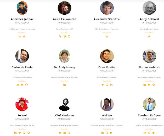164x136 pixels.
Task: Open Olof Kindgren's GitHub icon
Action: pyautogui.click(x=69, y=133)
